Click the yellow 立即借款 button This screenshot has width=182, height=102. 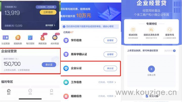coord(48,12)
